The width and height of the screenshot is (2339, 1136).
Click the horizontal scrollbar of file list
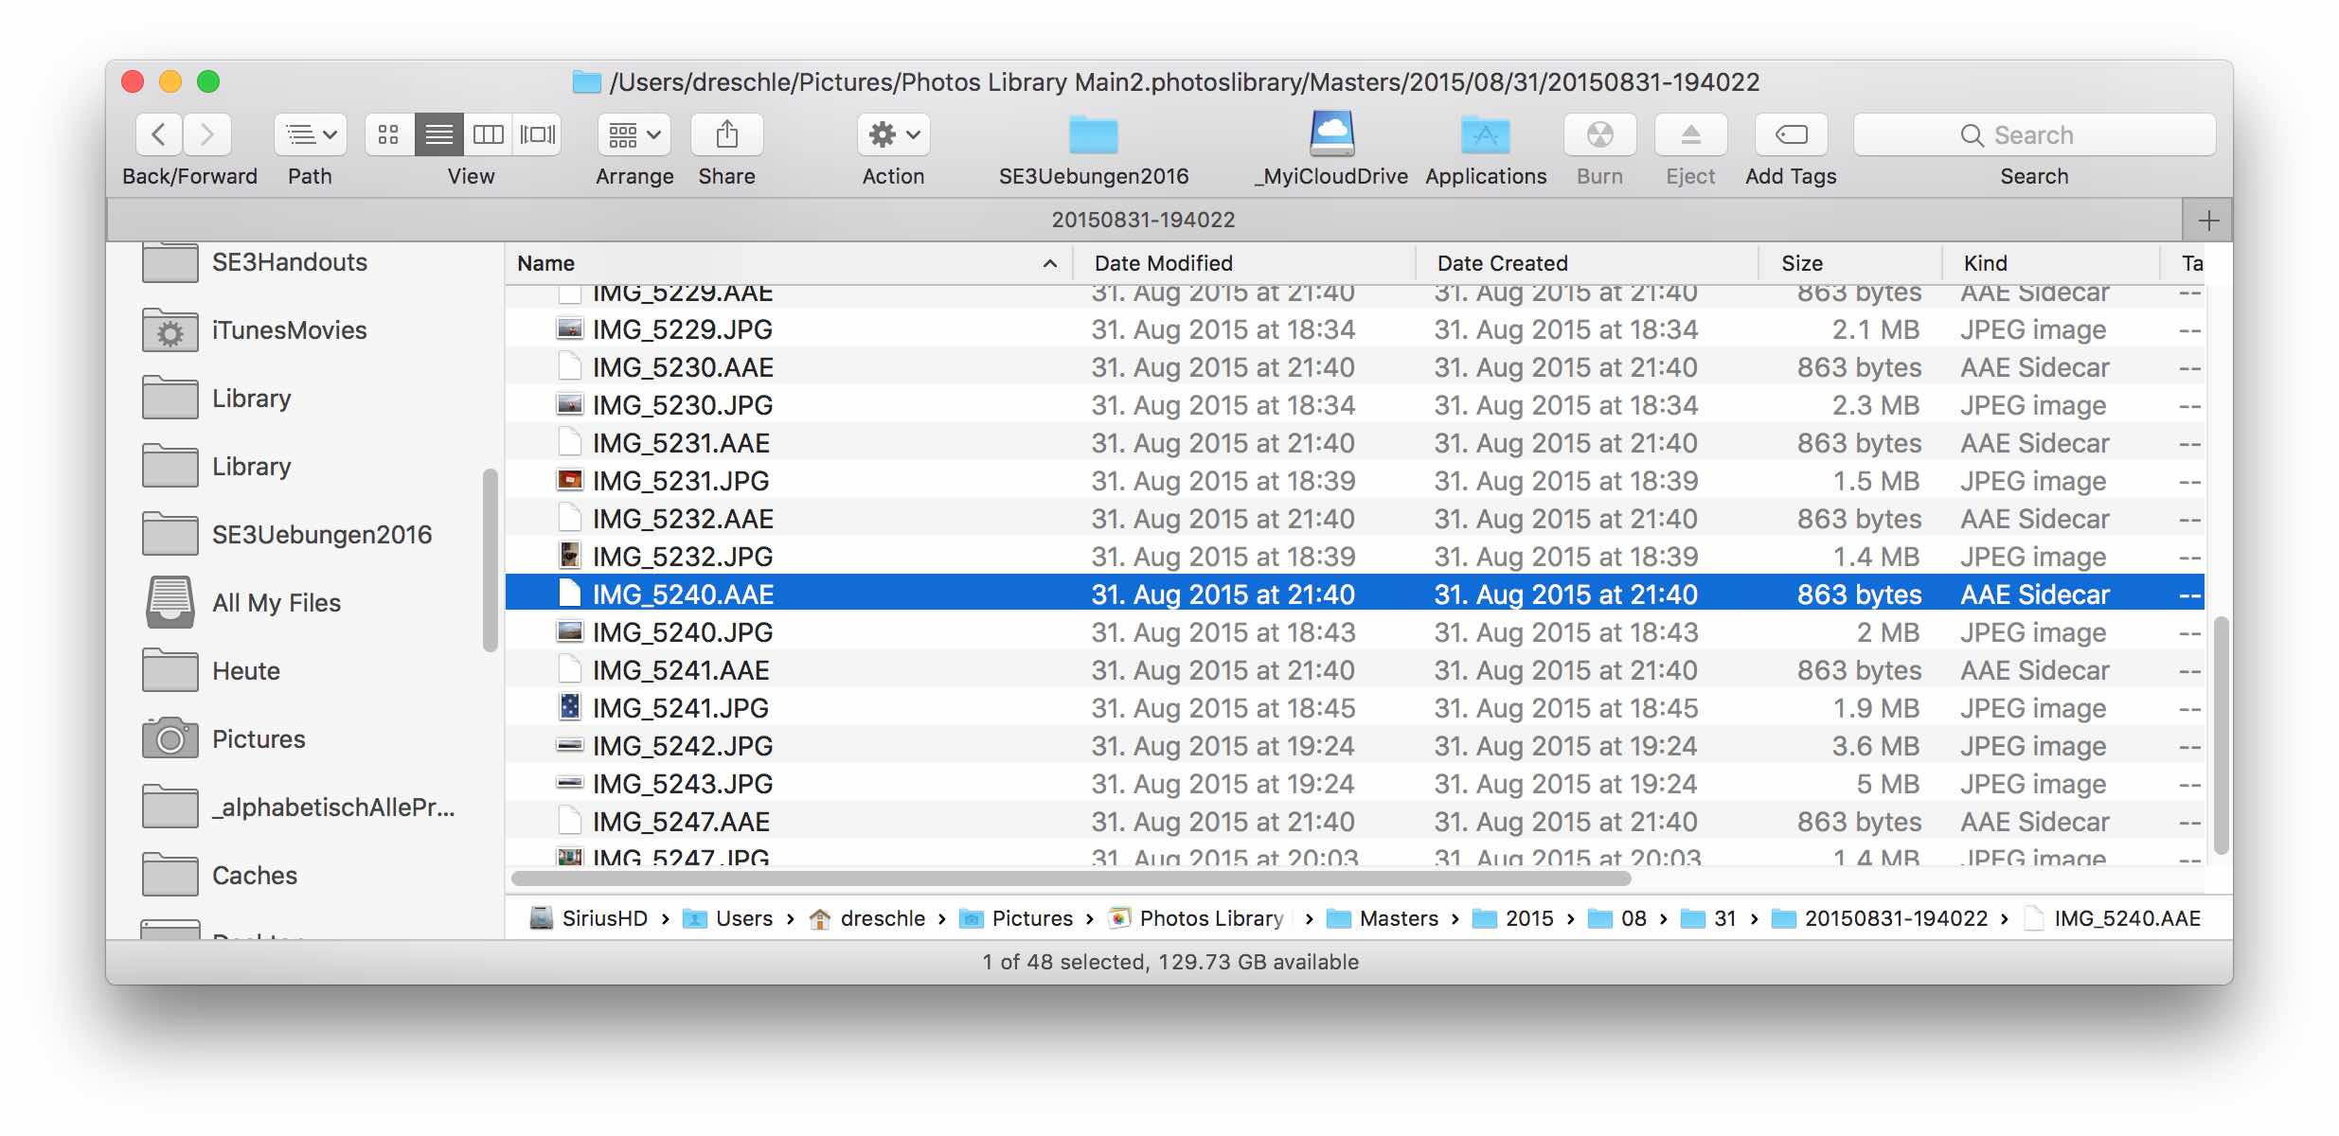tap(1070, 879)
